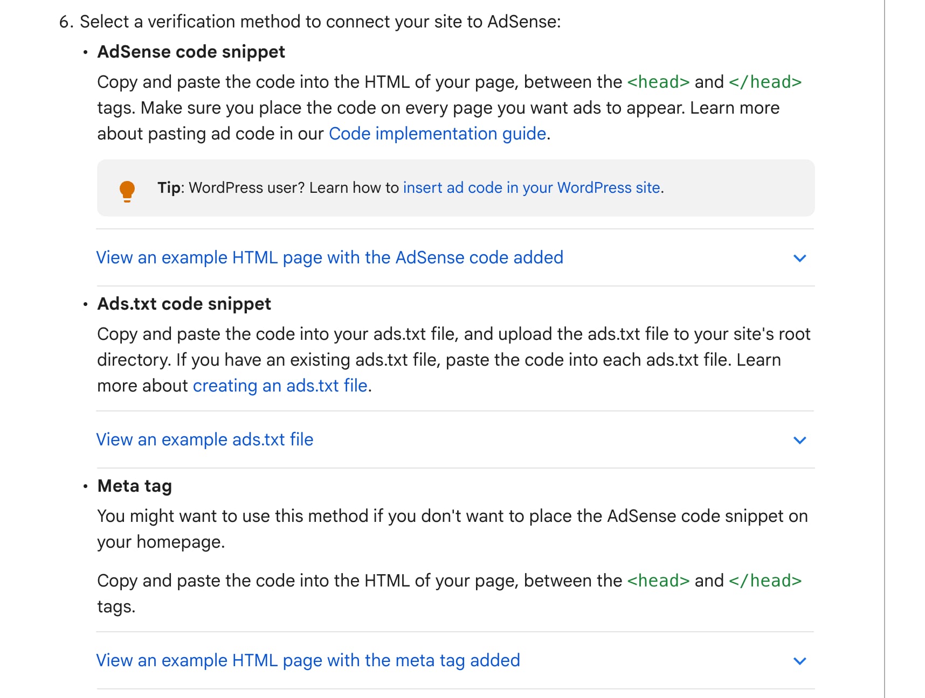Click green </head> tag in Meta tag section
925x698 pixels.
click(x=765, y=581)
